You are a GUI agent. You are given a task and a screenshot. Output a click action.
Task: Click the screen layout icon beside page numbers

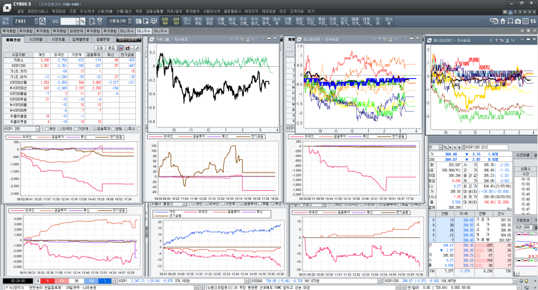pyautogui.click(x=505, y=12)
